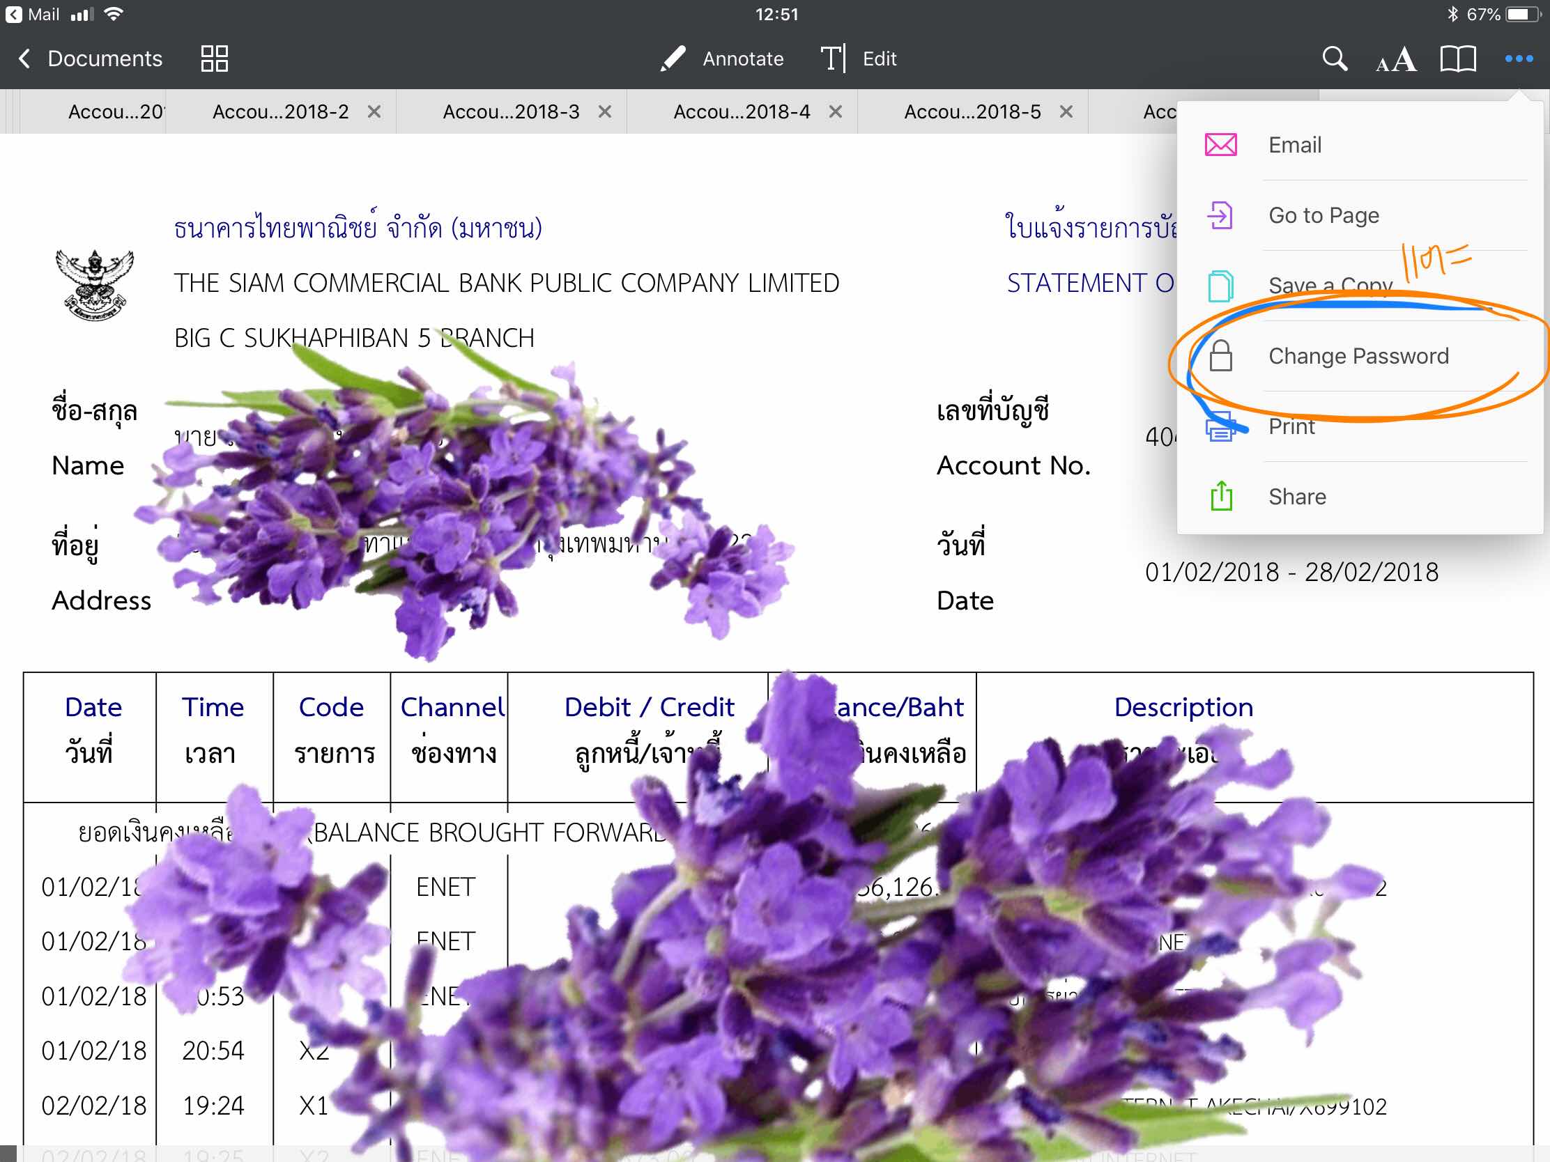Toggle the three-dot more menu
The height and width of the screenshot is (1162, 1550).
click(x=1519, y=59)
